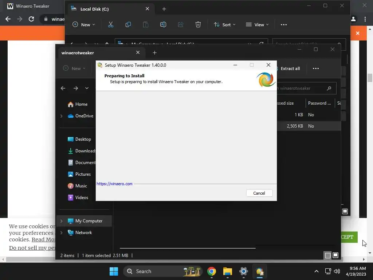This screenshot has width=373, height=280.
Task: Click the Password column header
Action: [x=320, y=103]
